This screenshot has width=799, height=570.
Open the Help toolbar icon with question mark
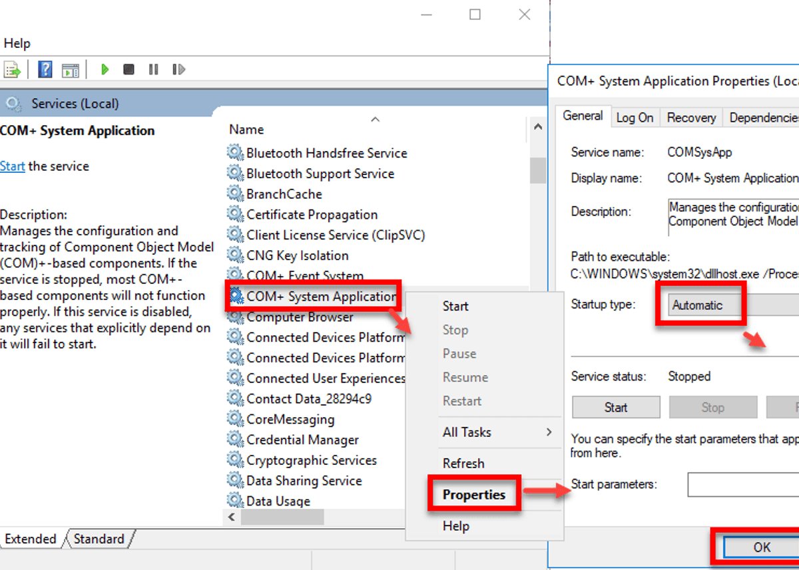point(45,69)
